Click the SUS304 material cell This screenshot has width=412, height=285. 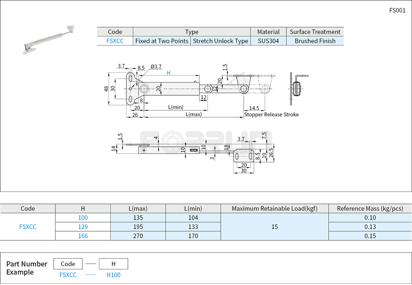click(268, 41)
